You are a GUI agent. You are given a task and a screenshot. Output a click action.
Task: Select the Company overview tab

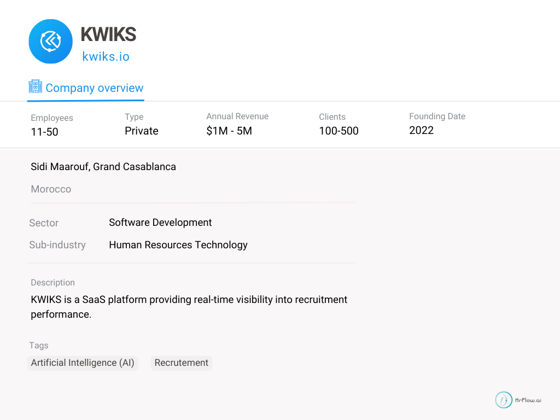(x=86, y=88)
